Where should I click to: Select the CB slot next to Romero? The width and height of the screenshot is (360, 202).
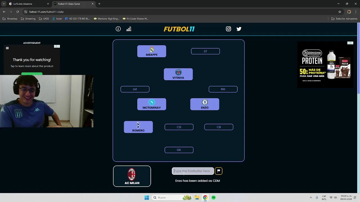tap(179, 127)
